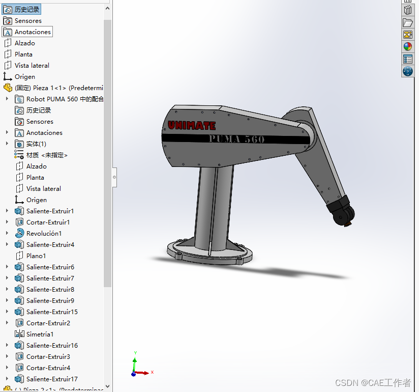Expand the nested Anotaciones node

coord(7,132)
